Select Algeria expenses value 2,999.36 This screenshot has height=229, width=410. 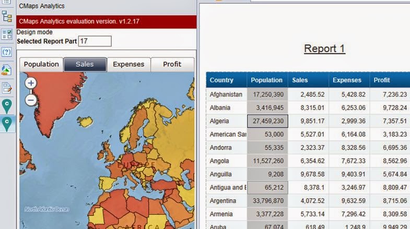349,121
